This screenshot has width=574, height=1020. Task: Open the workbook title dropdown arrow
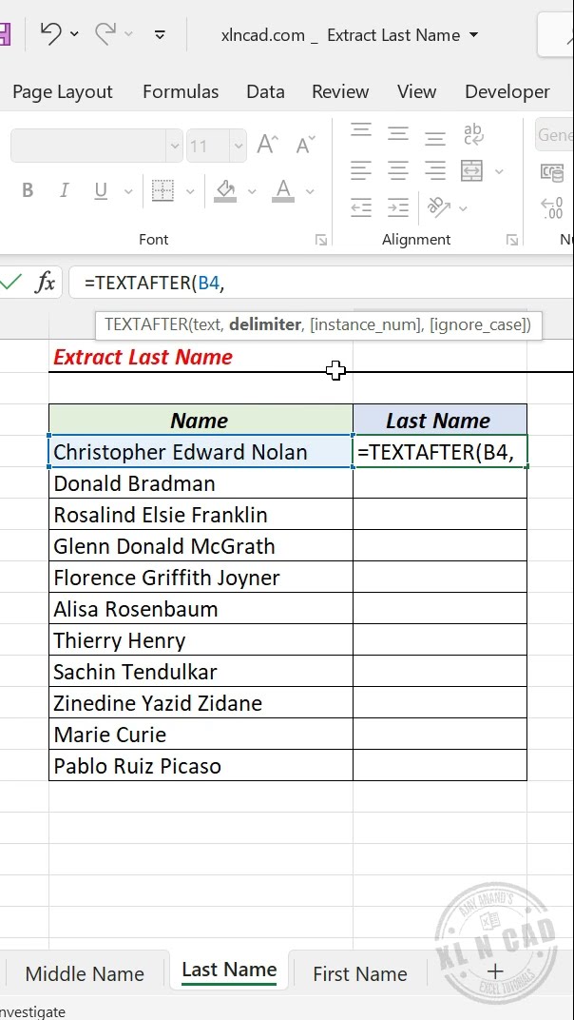coord(474,35)
